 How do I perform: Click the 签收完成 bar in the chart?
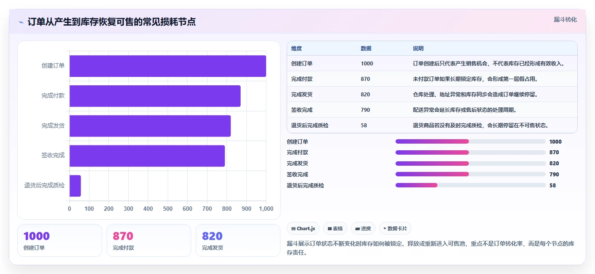pyautogui.click(x=147, y=156)
